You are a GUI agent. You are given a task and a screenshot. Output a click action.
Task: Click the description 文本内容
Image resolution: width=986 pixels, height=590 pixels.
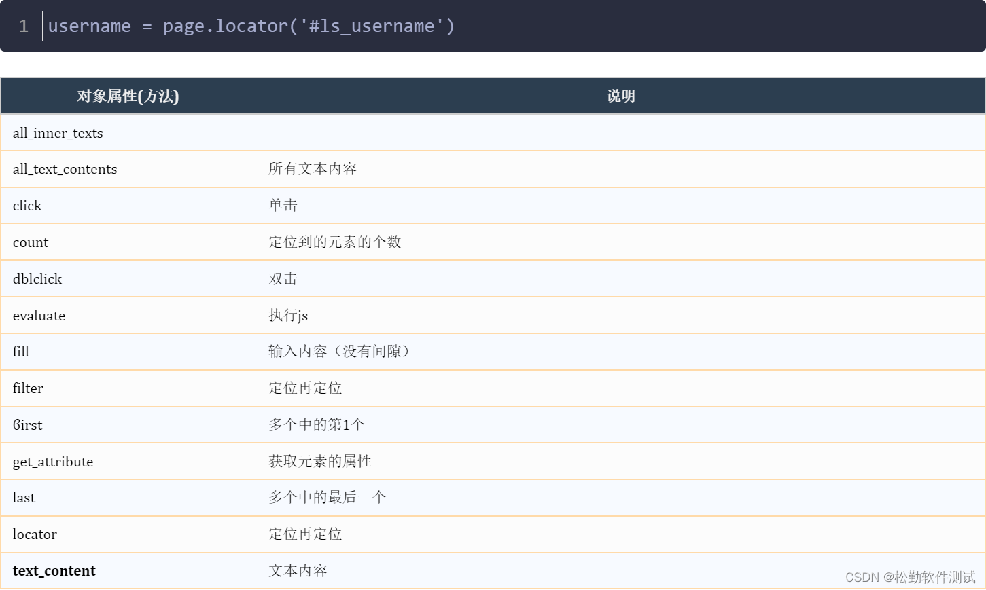coord(298,571)
